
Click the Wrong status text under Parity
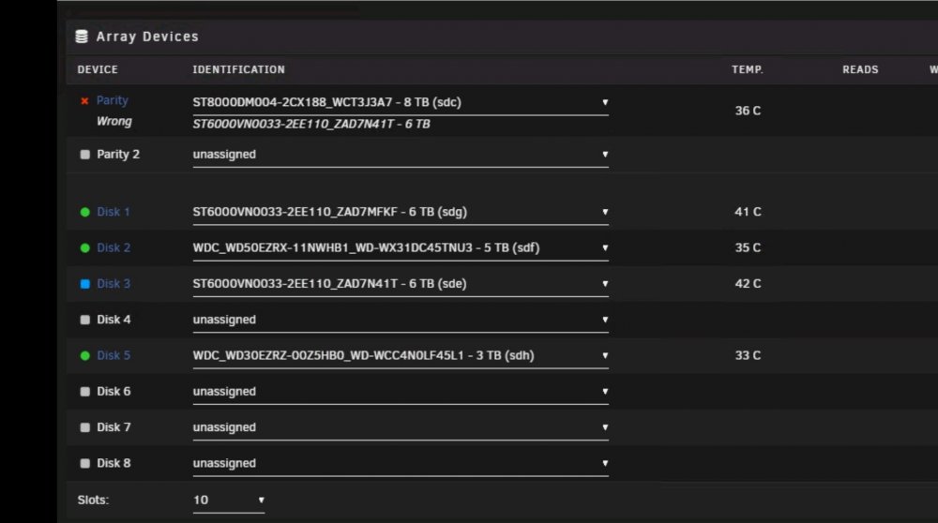[113, 121]
